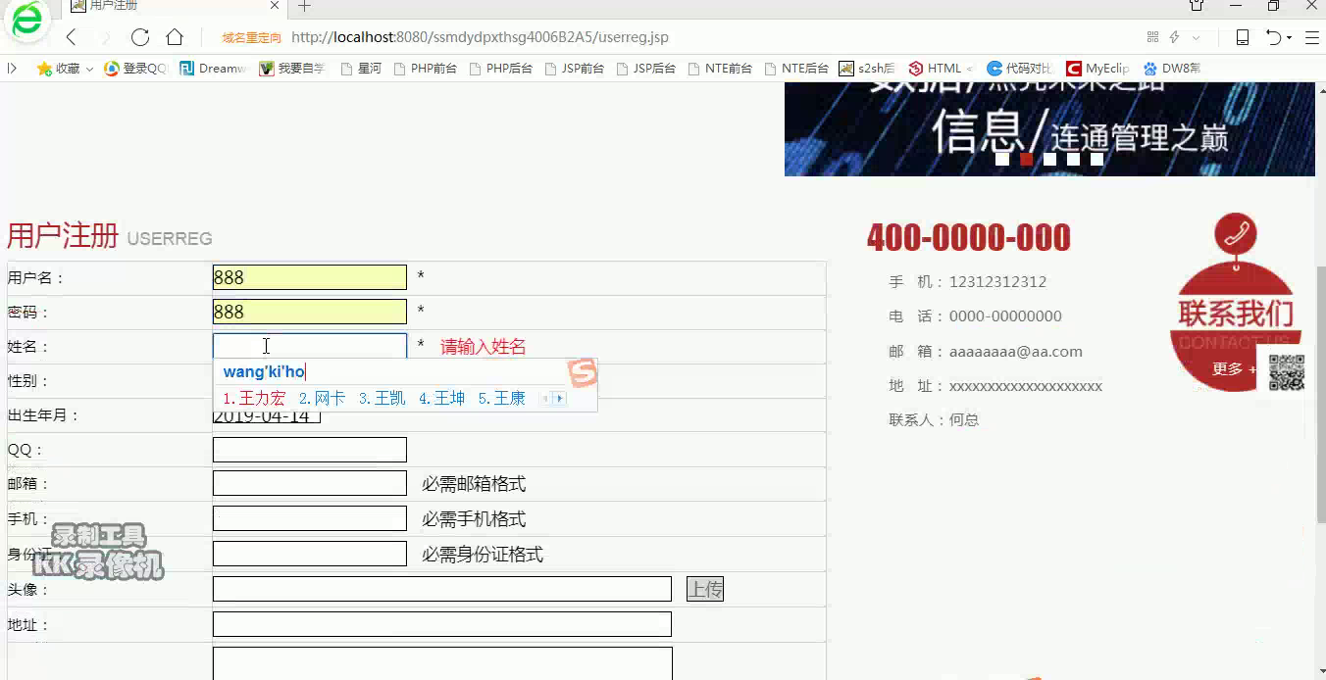Click the 密码 input field

point(310,312)
